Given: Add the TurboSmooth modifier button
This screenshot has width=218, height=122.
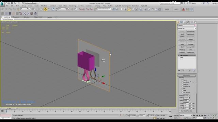Looking at the screenshot, I should (191, 32).
